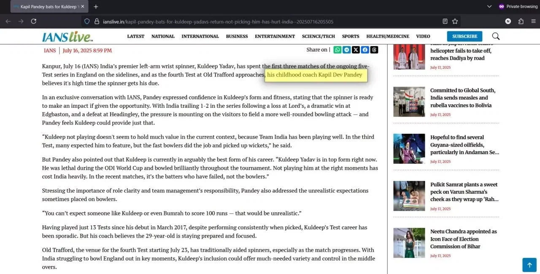
Task: Open the Pulkit Samrat sweet peck headline
Action: (464, 192)
